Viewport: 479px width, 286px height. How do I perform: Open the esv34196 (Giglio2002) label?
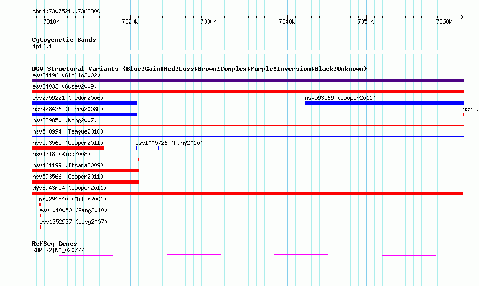(66, 75)
